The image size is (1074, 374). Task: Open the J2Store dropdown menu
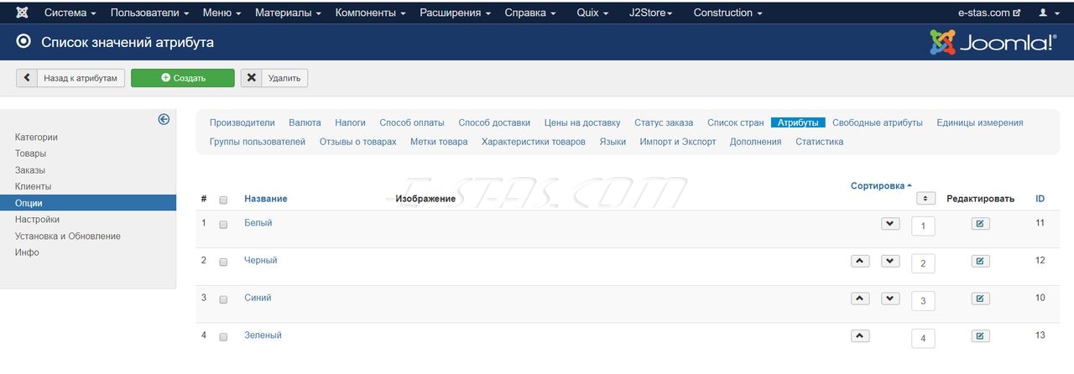651,13
